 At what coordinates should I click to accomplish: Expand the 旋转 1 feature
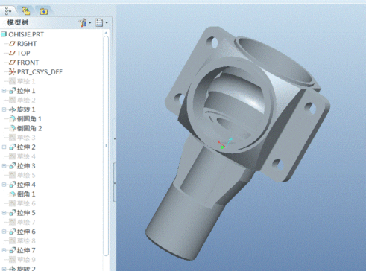4,109
